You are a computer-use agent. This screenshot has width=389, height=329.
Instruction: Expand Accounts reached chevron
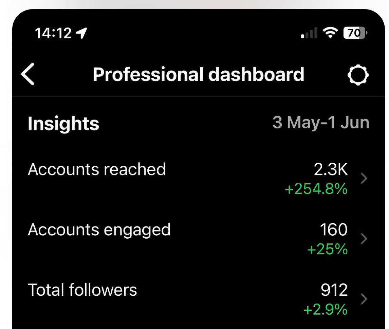click(x=364, y=179)
